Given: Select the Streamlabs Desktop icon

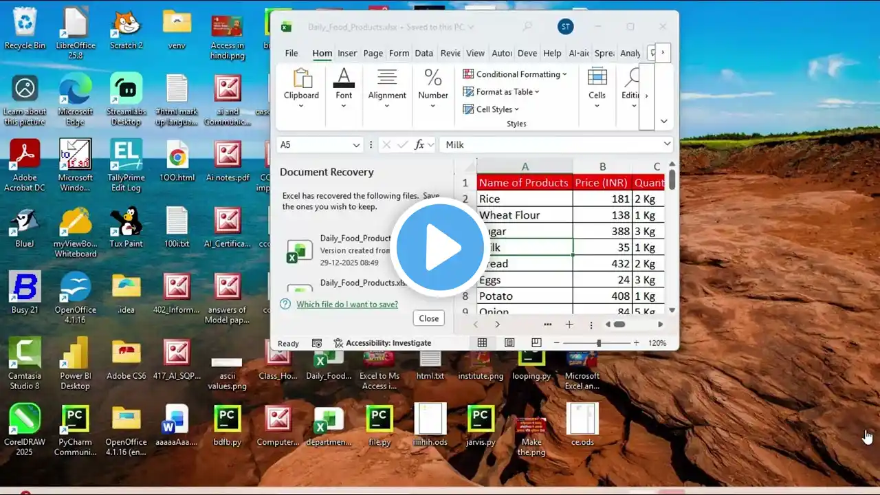Looking at the screenshot, I should 126,100.
